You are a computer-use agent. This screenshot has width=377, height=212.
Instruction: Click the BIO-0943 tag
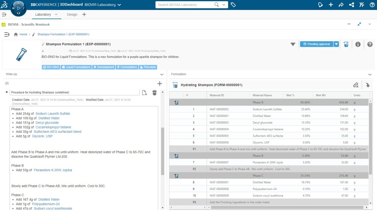pos(51,67)
